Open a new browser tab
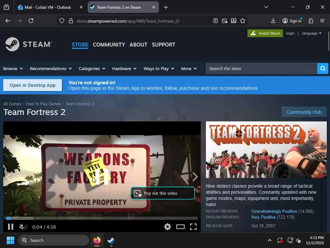 pos(166,7)
